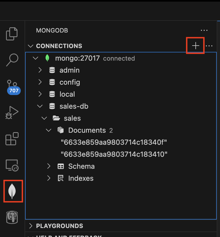Click the Indexes icon
This screenshot has width=220, height=237.
point(61,178)
